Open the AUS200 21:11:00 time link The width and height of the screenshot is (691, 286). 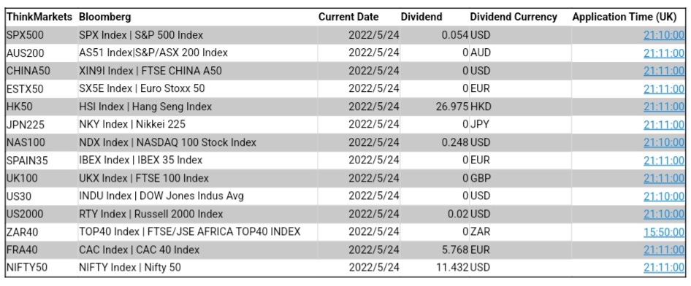pyautogui.click(x=664, y=53)
